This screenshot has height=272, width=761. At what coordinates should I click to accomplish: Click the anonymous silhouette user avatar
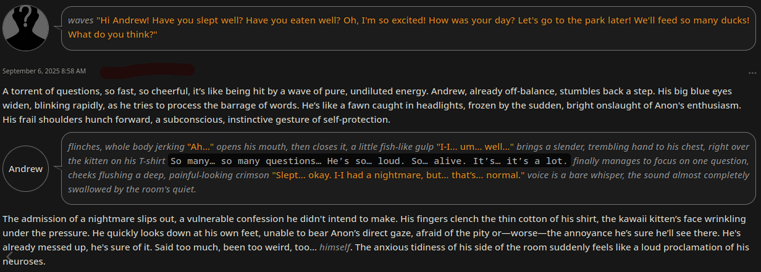[x=26, y=26]
